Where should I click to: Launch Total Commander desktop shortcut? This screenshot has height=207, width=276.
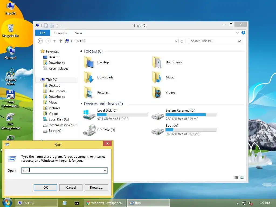click(x=11, y=99)
